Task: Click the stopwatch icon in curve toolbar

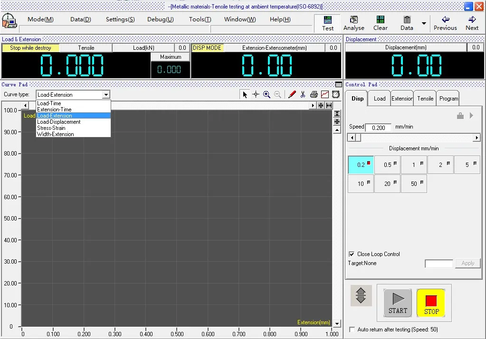Action: 335,94
